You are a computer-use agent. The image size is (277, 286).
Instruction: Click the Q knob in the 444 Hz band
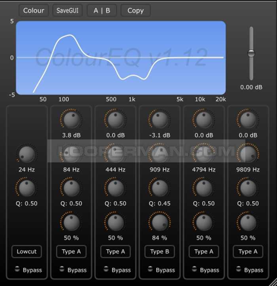pyautogui.click(x=116, y=188)
